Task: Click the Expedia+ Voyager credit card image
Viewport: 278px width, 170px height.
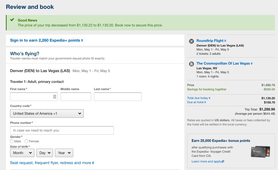Action: (x=260, y=152)
